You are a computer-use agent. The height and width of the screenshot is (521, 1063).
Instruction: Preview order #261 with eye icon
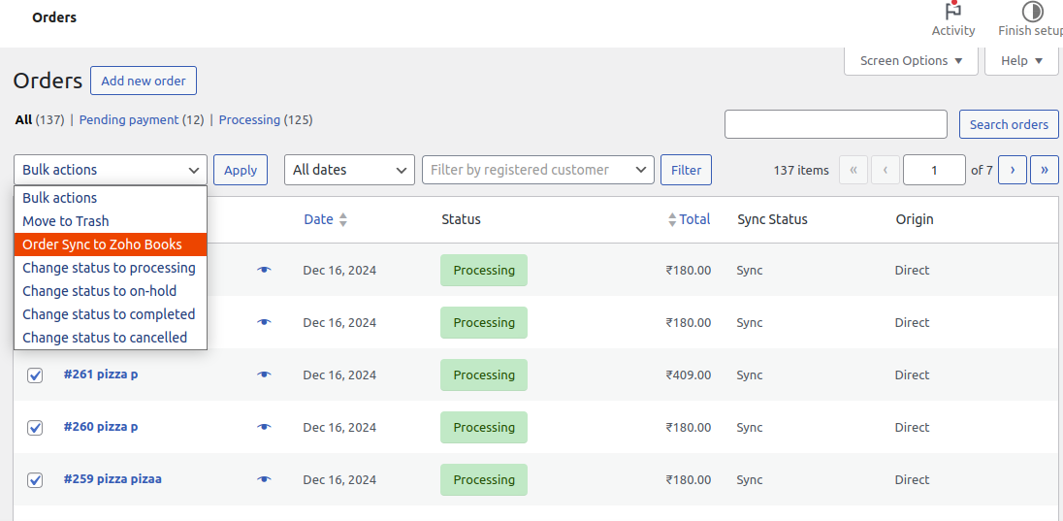pyautogui.click(x=264, y=374)
